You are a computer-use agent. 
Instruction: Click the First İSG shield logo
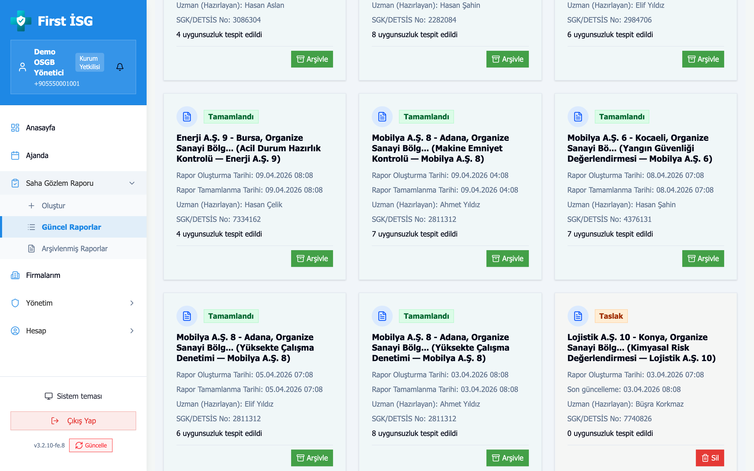21,21
